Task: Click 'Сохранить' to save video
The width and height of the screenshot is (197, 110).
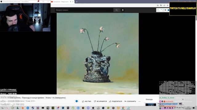Action: click(x=130, y=101)
